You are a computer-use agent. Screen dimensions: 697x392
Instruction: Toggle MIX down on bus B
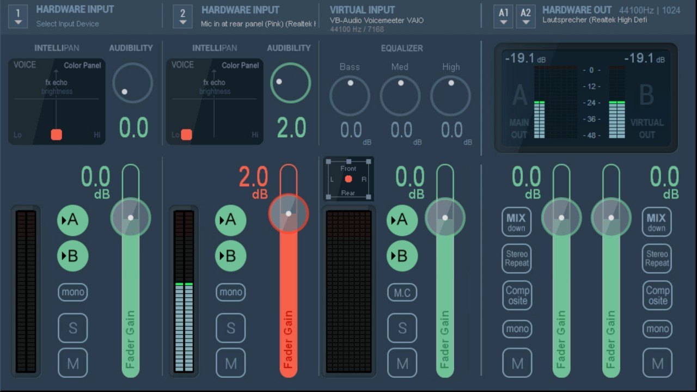pyautogui.click(x=657, y=222)
